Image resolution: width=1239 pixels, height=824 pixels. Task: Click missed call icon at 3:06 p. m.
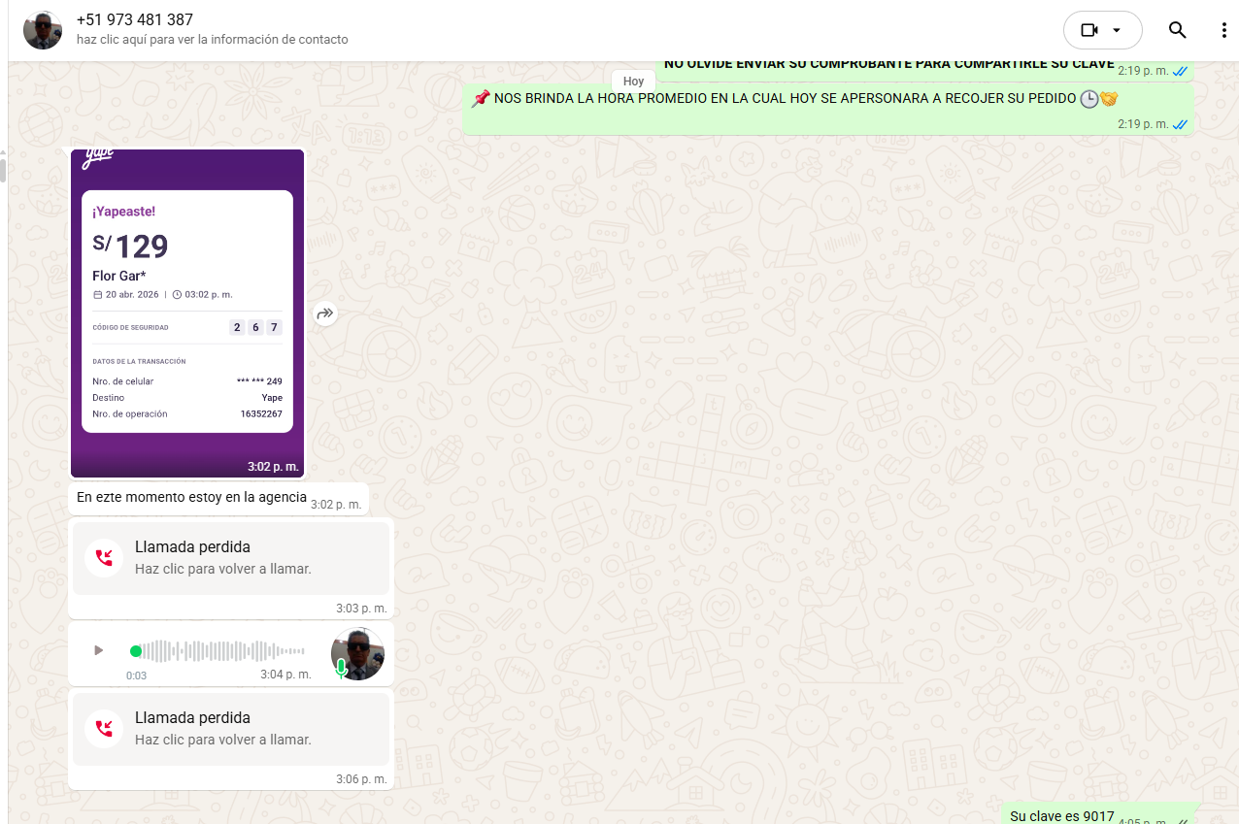tap(103, 729)
